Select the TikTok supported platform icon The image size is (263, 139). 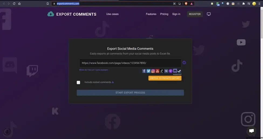click(x=162, y=71)
